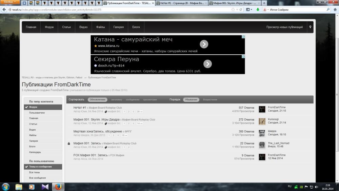This screenshot has width=339, height=191.
Task: Click the arrow button on Секира Перуна ad
Action: pos(207,64)
